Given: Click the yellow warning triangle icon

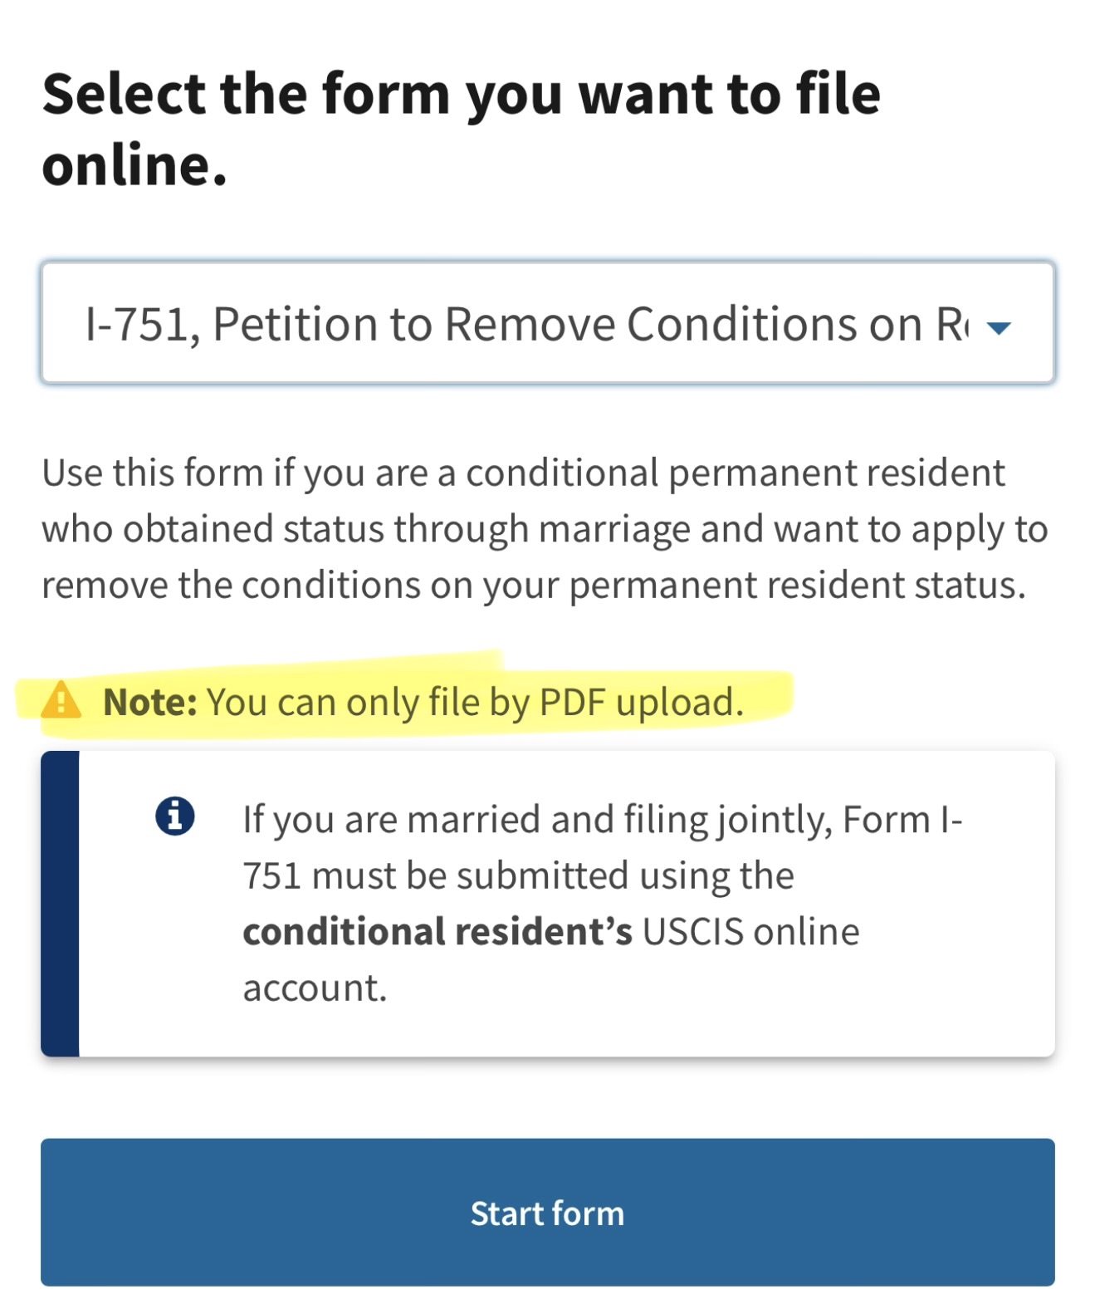Looking at the screenshot, I should coord(61,700).
